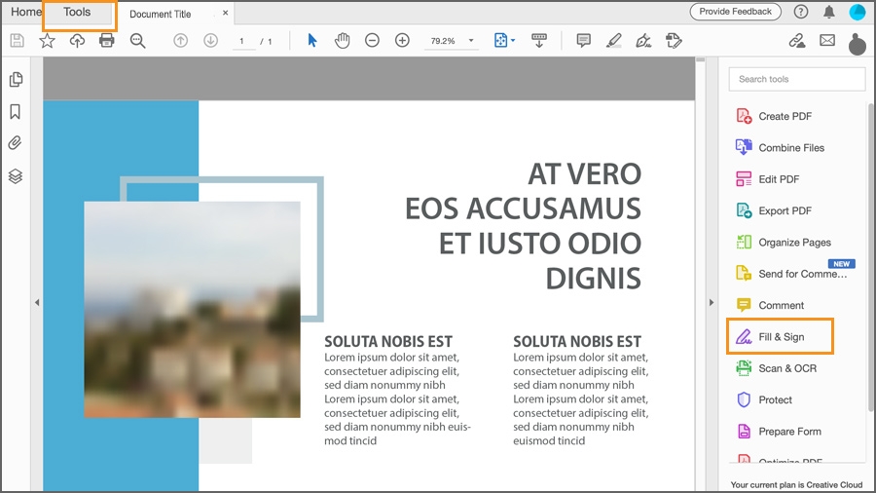Open Organize Pages tool
The image size is (876, 493).
point(784,242)
